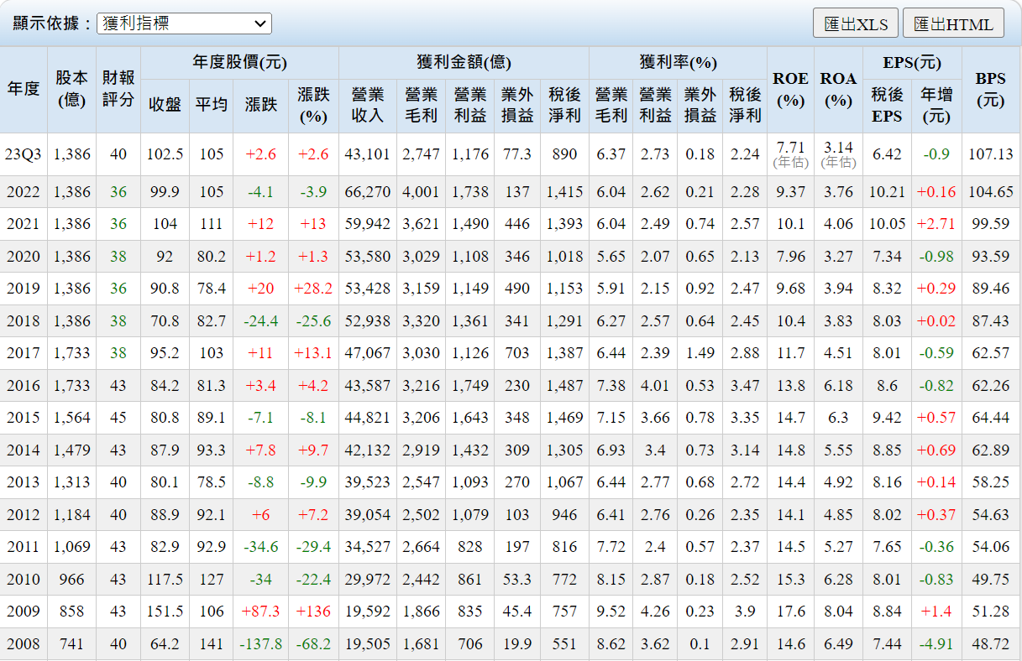Click the 稅後EPS column header
Screen dimensions: 1022x661
tap(886, 105)
